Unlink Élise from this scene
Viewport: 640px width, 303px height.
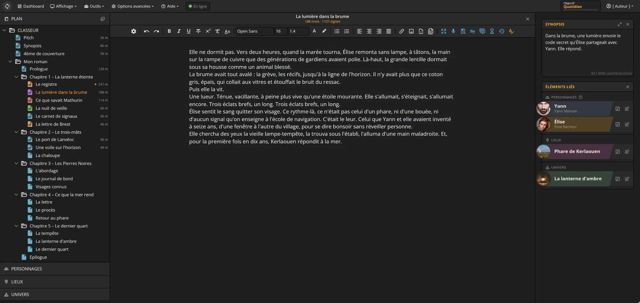tap(627, 125)
